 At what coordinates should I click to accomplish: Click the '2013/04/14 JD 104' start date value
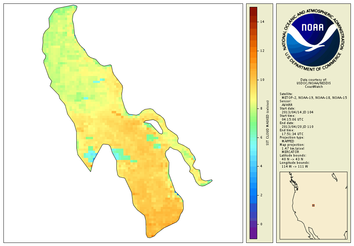298,112
